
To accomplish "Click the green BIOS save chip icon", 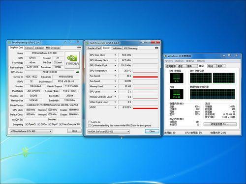I will pos(77,72).
